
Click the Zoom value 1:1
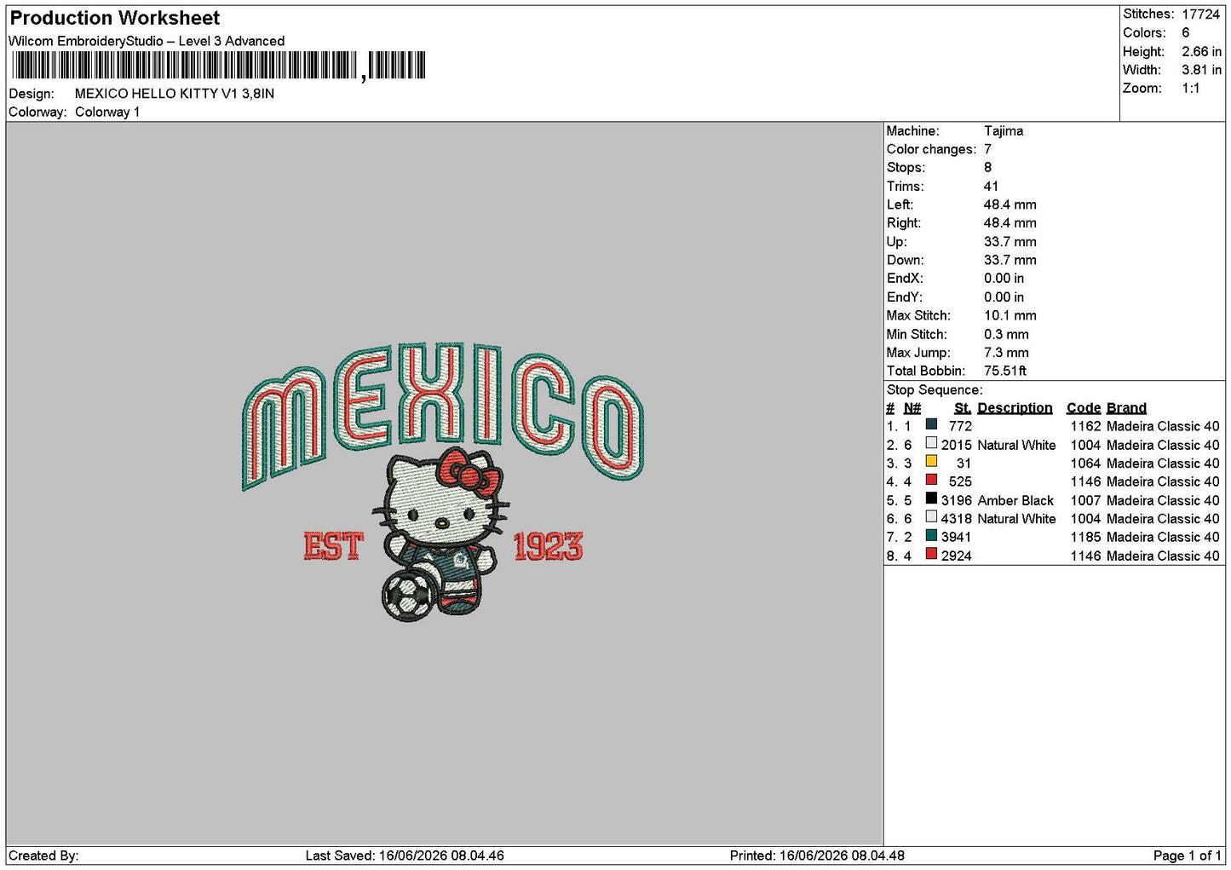1191,89
